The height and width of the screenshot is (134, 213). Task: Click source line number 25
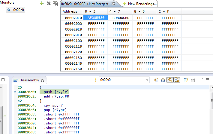click(20, 87)
